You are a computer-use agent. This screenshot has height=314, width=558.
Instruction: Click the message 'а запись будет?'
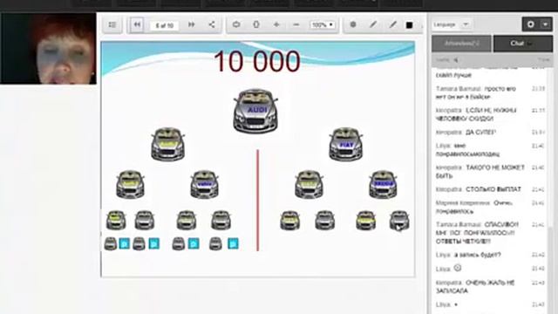tap(478, 255)
